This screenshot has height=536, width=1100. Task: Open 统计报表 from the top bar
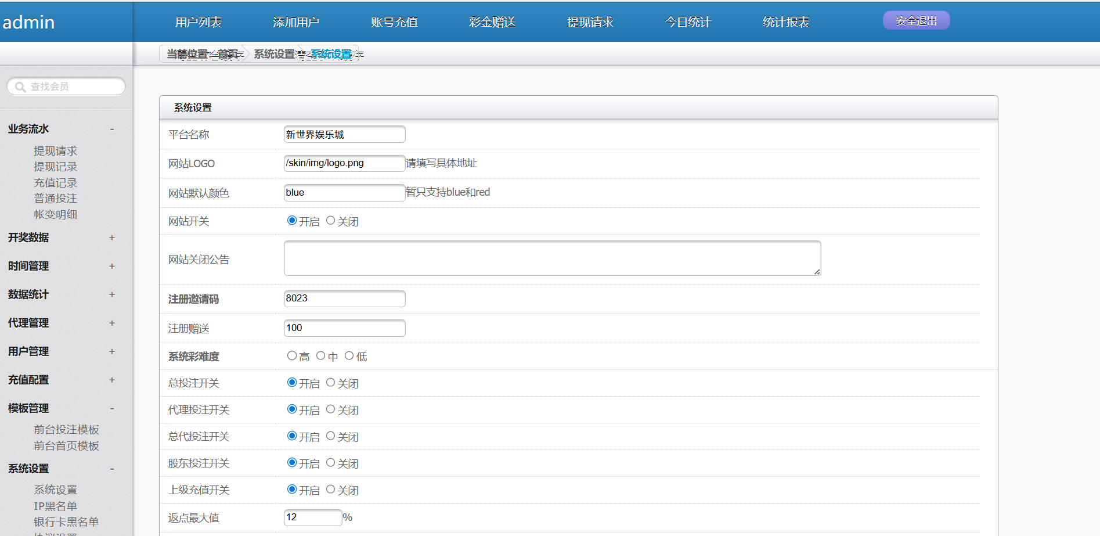(786, 22)
